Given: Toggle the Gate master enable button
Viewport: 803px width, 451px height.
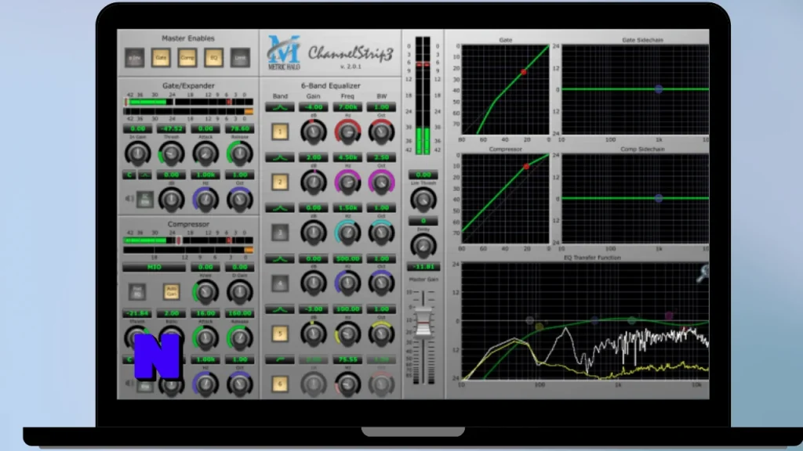Looking at the screenshot, I should click(x=161, y=58).
